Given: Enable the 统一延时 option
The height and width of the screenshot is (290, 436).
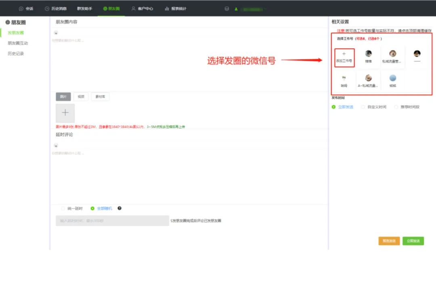Looking at the screenshot, I should pyautogui.click(x=64, y=208).
